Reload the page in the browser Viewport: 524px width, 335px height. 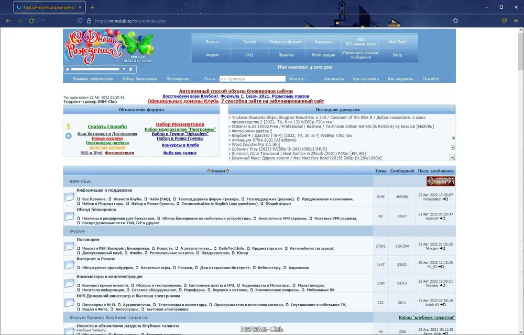(31, 21)
